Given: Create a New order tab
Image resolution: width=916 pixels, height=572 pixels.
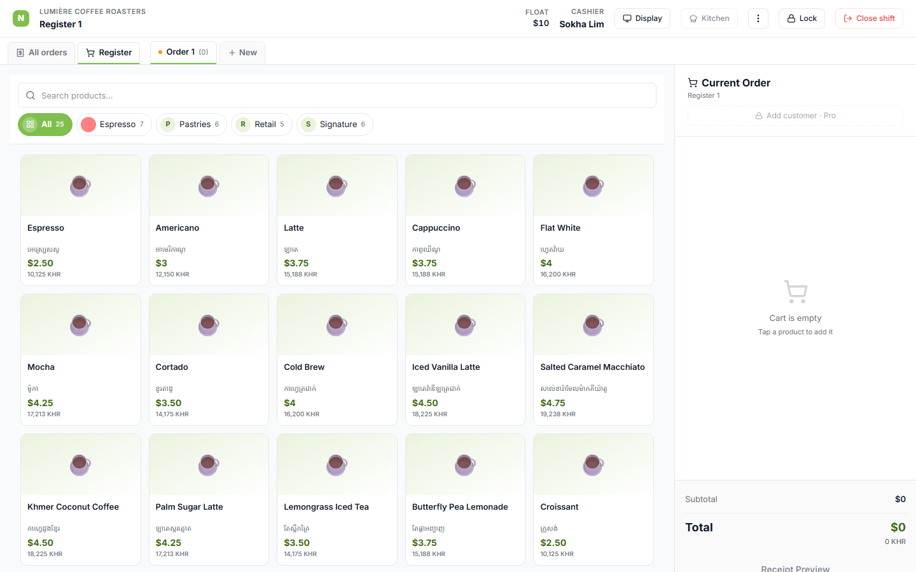Looking at the screenshot, I should point(242,53).
